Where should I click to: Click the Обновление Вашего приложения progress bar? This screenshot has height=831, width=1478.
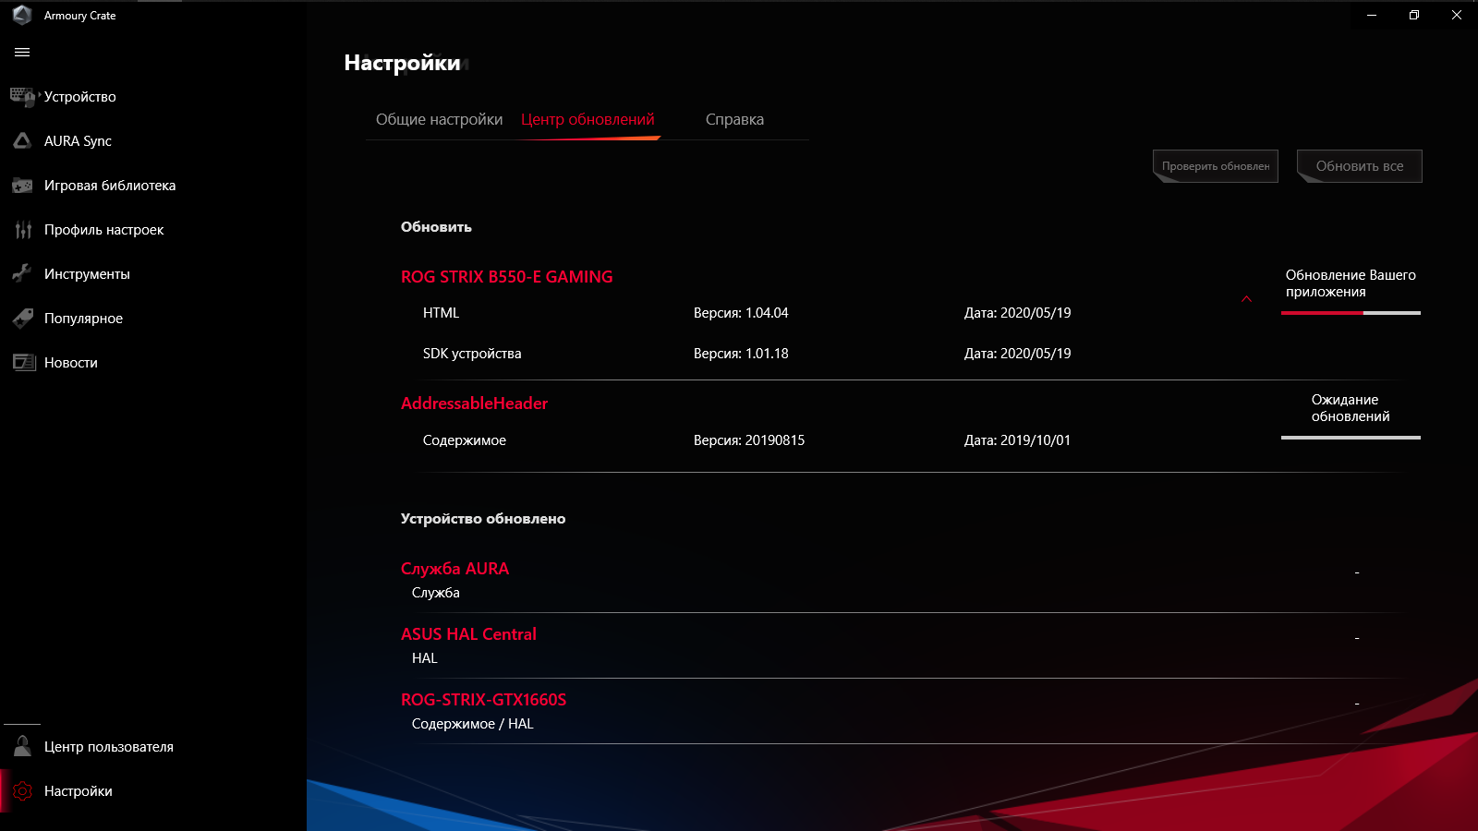(x=1351, y=313)
